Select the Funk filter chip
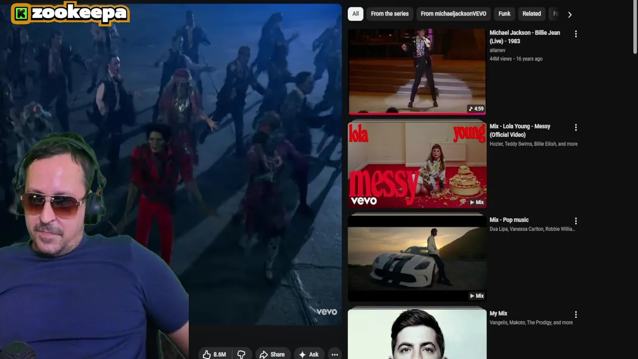This screenshot has height=359, width=638. (504, 14)
